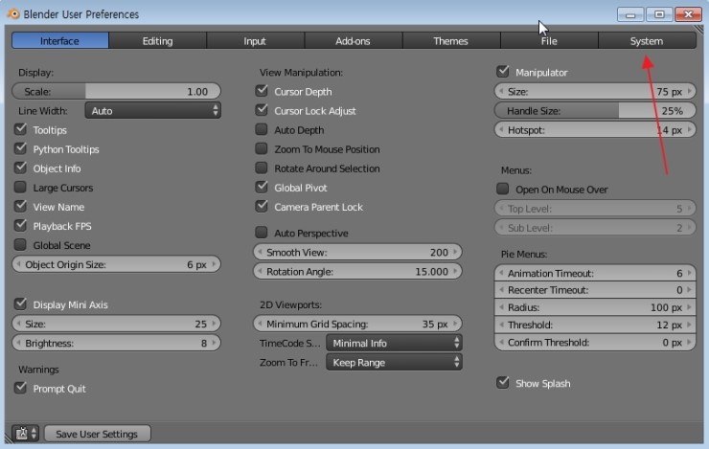Uncheck Playback FPS

pyautogui.click(x=20, y=225)
